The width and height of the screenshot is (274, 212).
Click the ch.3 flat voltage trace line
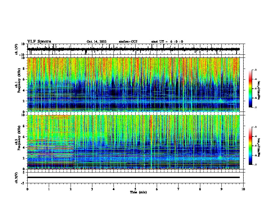134,177
